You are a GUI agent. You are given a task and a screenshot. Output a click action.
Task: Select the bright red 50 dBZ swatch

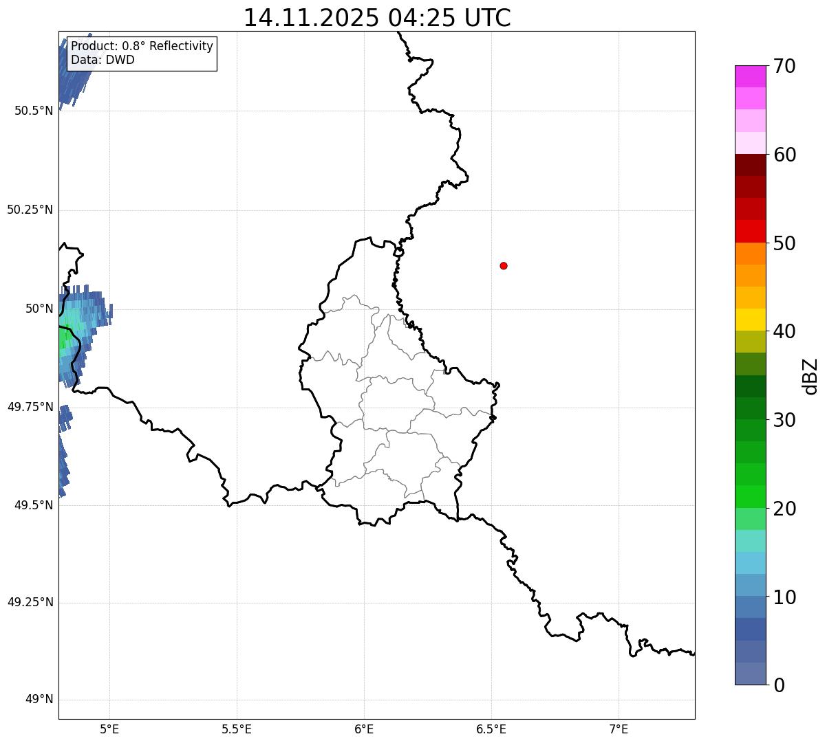(x=750, y=231)
